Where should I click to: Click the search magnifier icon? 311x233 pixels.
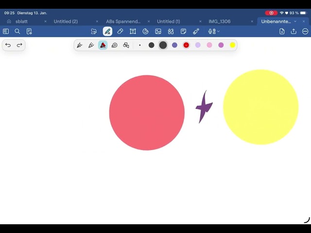tap(17, 31)
